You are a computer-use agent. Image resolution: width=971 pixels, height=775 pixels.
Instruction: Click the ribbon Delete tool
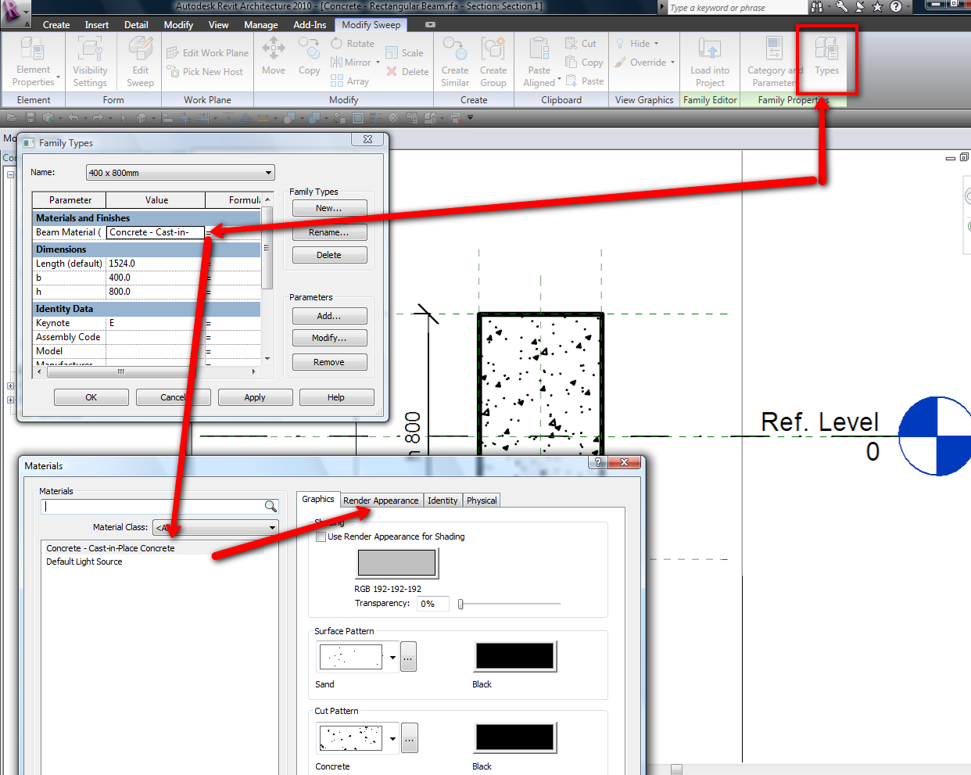pos(407,72)
